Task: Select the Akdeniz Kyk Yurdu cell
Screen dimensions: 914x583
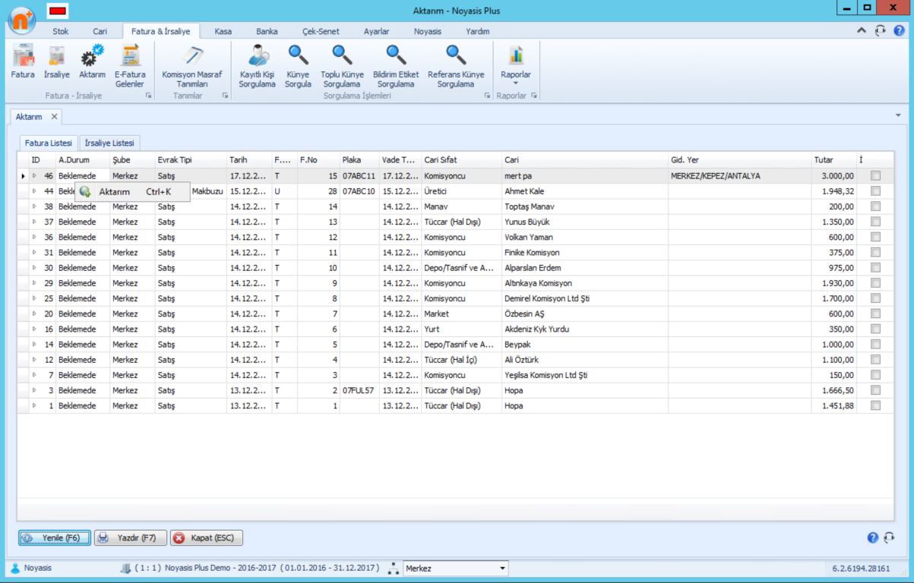Action: [584, 329]
